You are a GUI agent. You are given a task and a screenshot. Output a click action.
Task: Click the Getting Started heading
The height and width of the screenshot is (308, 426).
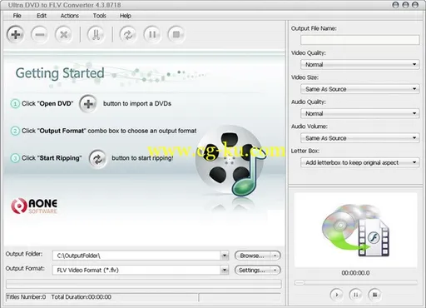tap(60, 73)
